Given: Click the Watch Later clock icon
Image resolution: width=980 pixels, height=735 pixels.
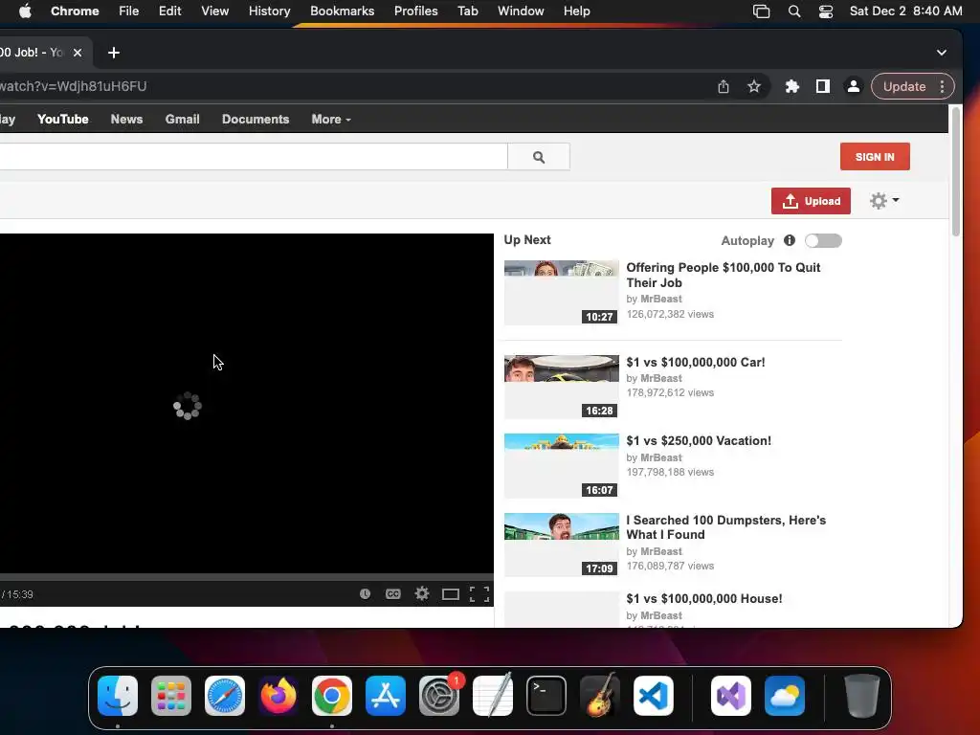Looking at the screenshot, I should 365,593.
